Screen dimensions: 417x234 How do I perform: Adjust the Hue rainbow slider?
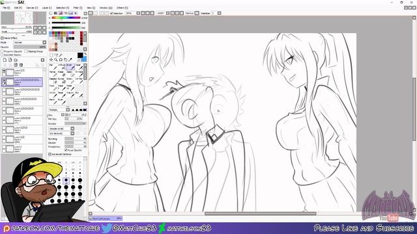66,18
